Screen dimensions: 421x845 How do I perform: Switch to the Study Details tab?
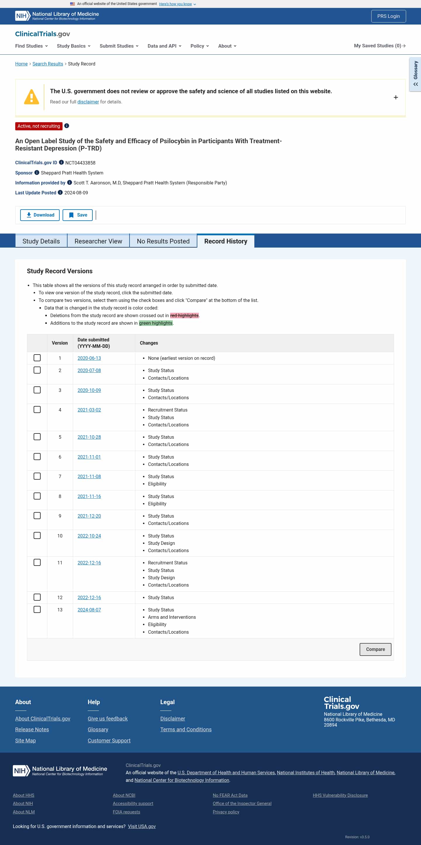pyautogui.click(x=41, y=241)
